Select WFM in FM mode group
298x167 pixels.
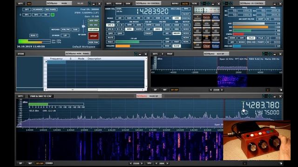point(129,29)
